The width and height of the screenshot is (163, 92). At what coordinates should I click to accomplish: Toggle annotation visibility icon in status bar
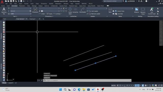[x=143, y=85]
